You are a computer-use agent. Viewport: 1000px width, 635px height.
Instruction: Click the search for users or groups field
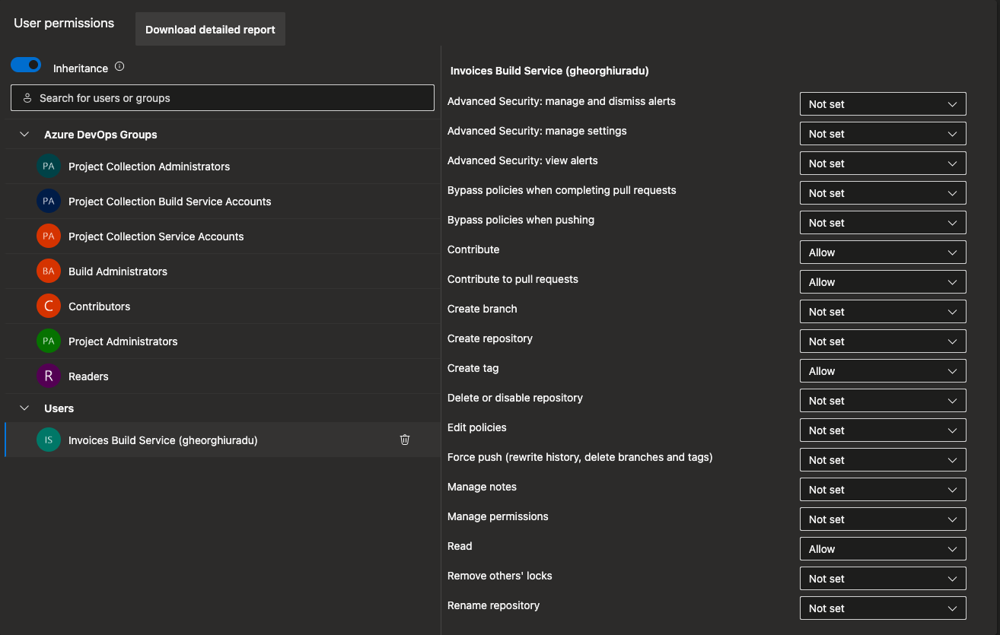[221, 97]
